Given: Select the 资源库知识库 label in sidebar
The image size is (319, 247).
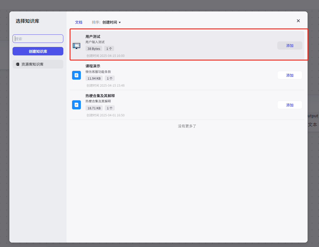Looking at the screenshot, I should click(32, 64).
